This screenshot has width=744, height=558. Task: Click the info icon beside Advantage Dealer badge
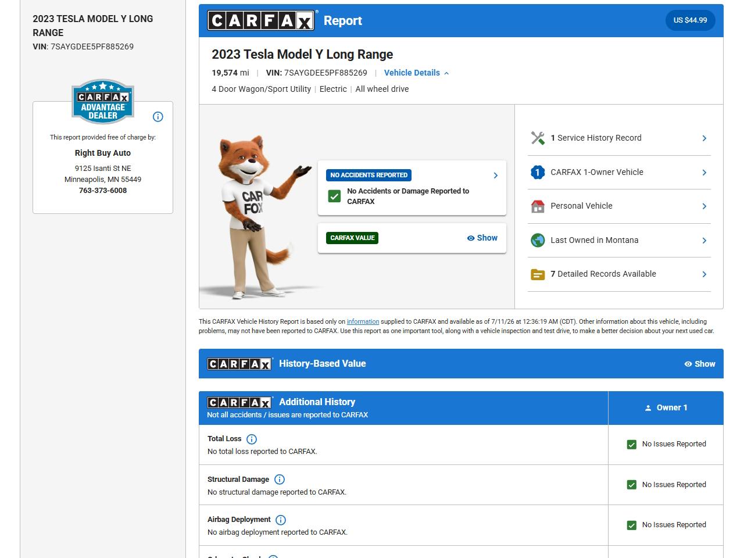coord(158,117)
